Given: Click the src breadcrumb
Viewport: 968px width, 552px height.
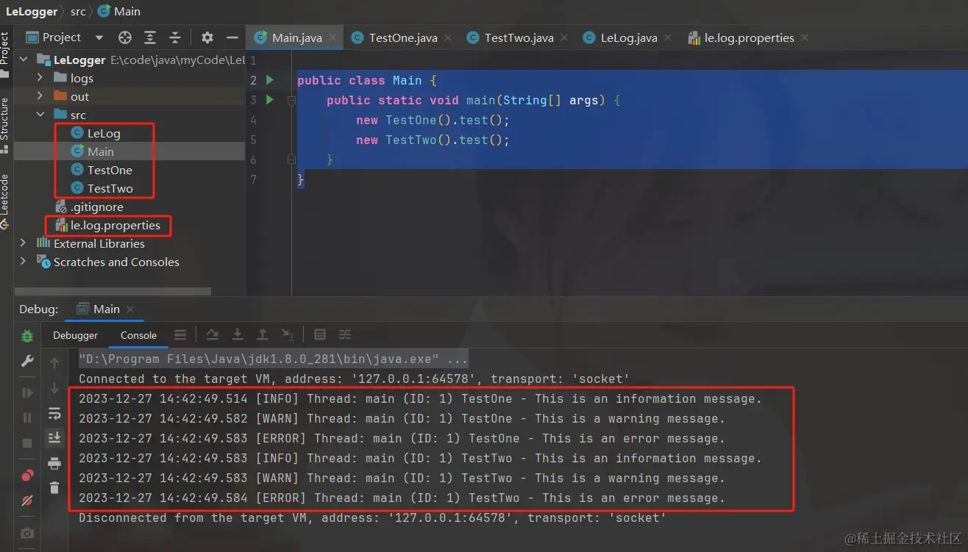Looking at the screenshot, I should pos(78,11).
